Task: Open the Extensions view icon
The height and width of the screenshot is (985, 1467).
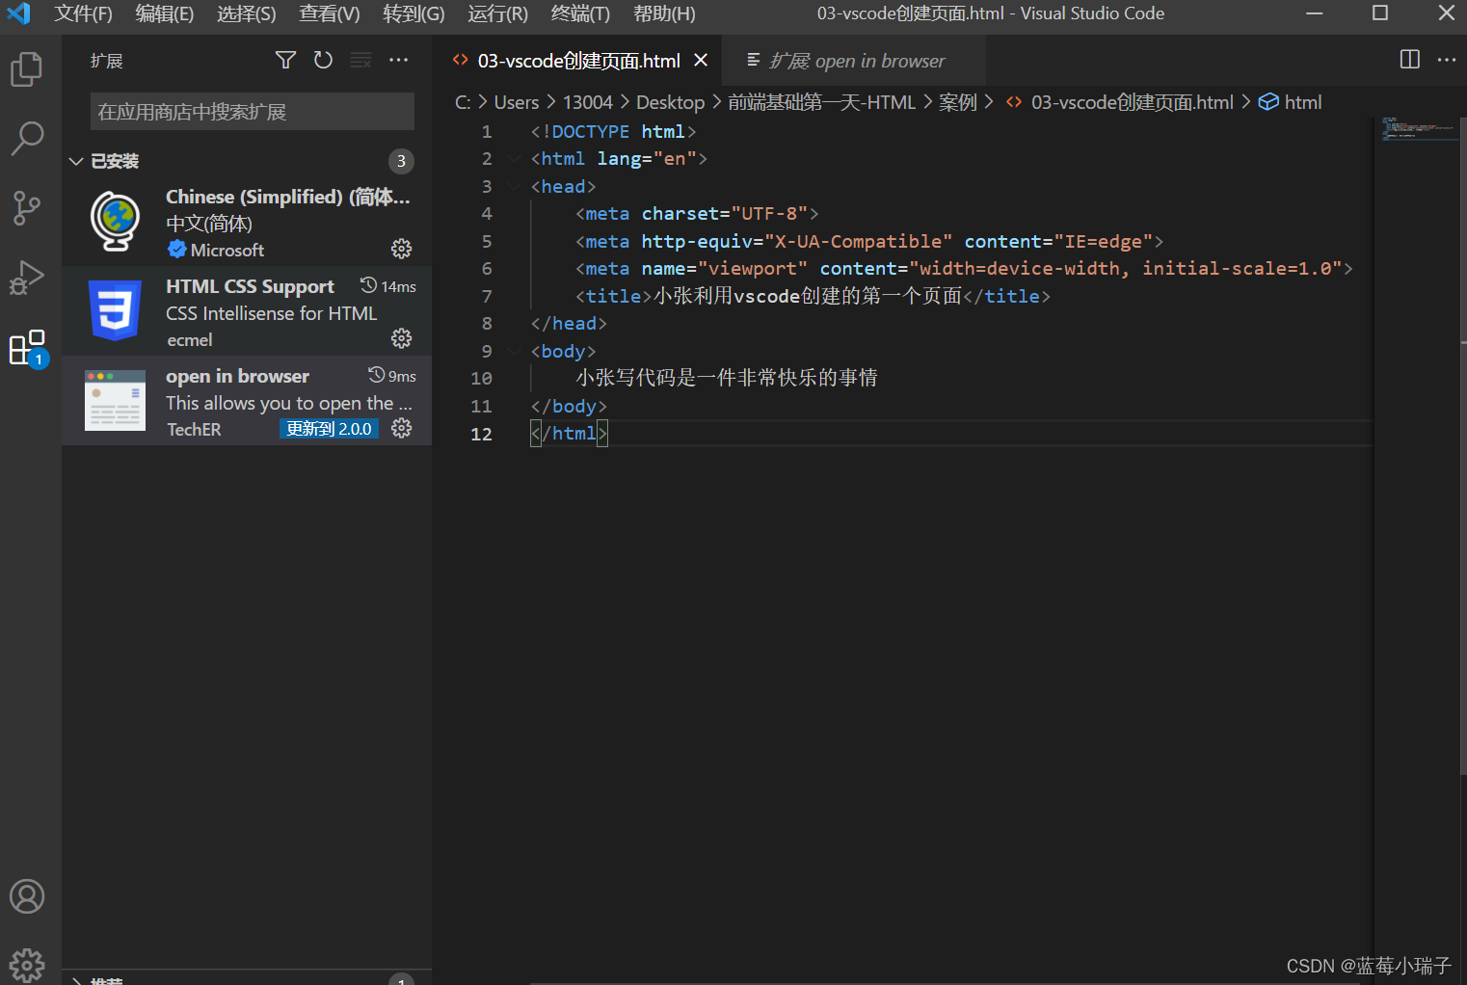Action: 27,348
